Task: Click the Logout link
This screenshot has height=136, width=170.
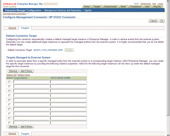Action: [160, 4]
